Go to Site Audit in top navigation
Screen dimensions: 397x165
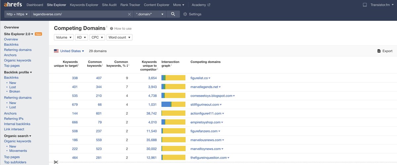coord(109,5)
